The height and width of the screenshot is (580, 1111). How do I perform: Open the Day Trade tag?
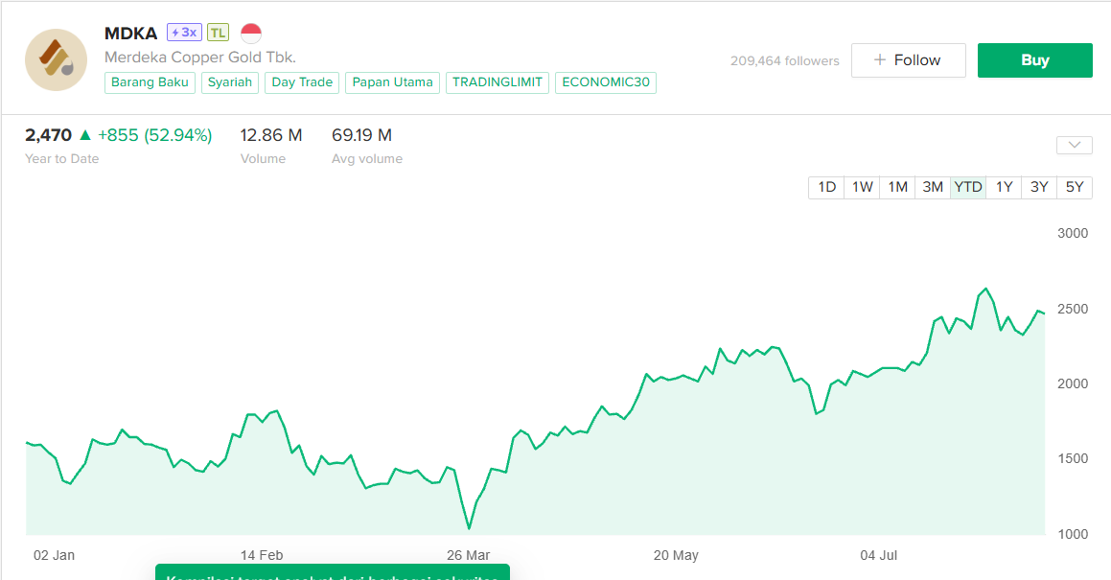303,82
